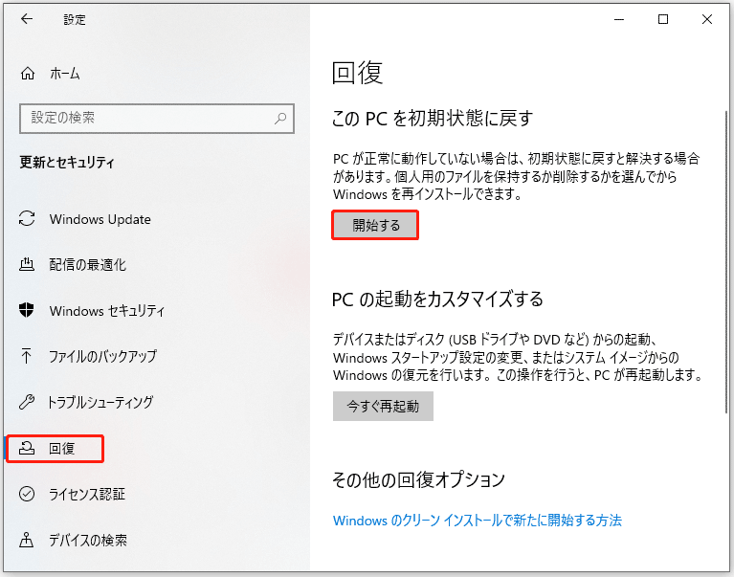Click the Home house icon
734x577 pixels.
pos(28,74)
